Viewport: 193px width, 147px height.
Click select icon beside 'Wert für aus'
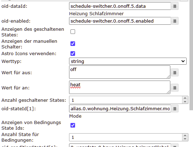click(175, 72)
